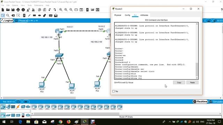Open the Config tab of Router3
223x125 pixels.
coord(128,15)
